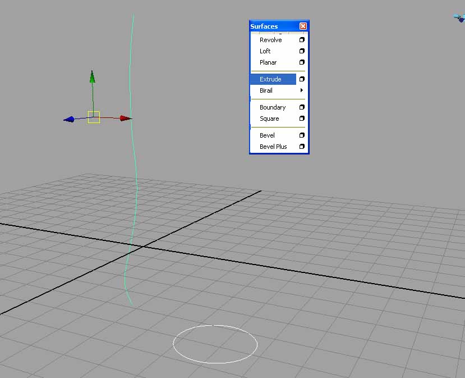Choose Loft from Surfaces menu
Image resolution: width=465 pixels, height=378 pixels.
(x=265, y=51)
